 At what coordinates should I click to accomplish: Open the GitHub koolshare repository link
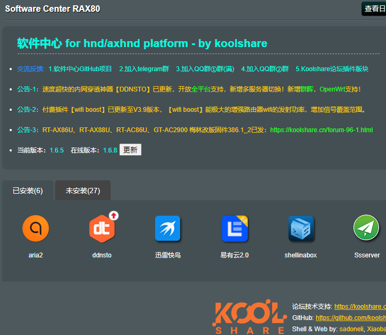(351, 318)
